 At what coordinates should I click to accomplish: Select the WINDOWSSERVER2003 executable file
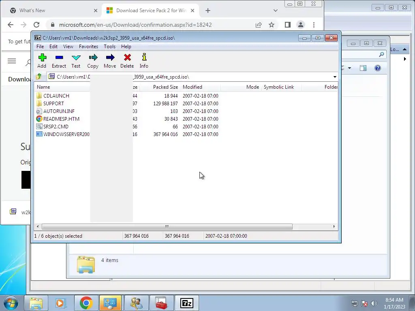(66, 134)
